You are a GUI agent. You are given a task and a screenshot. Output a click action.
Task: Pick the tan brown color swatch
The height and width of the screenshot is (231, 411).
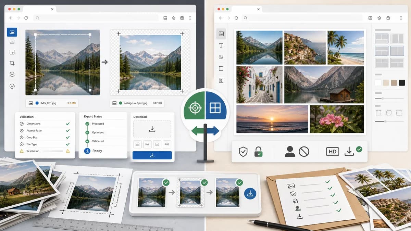(394, 82)
